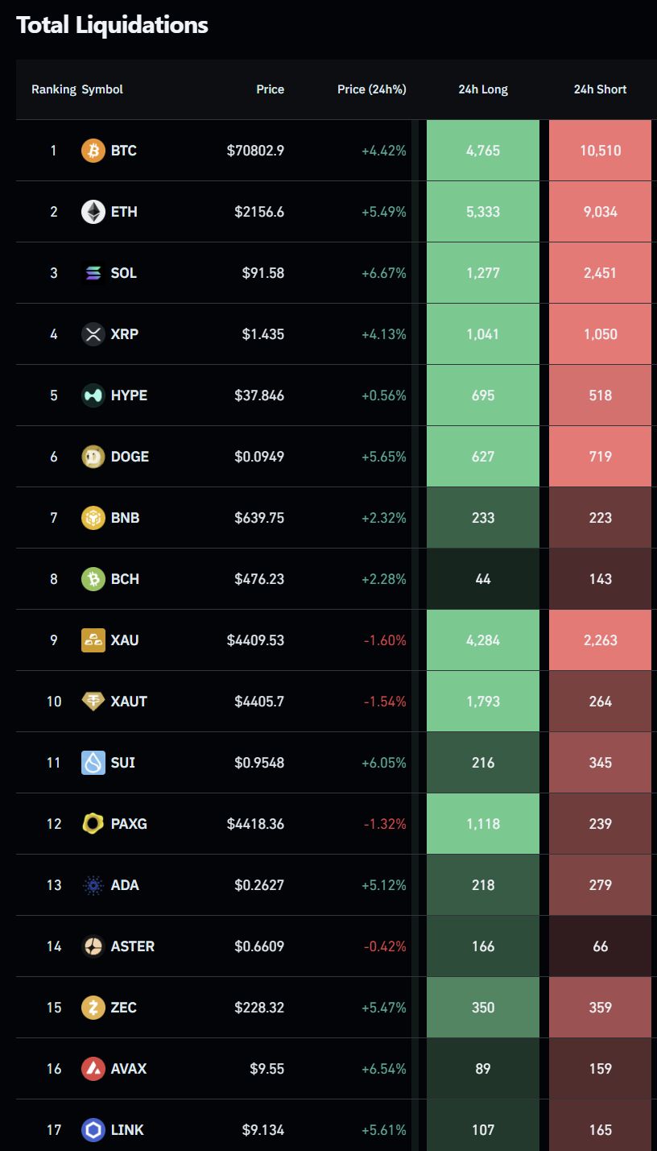Click the HYPE token icon
The width and height of the screenshot is (657, 1151).
[93, 395]
